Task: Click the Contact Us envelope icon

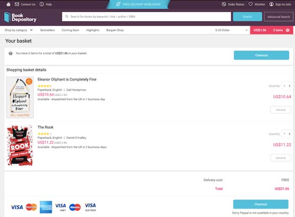Action: 17,4
